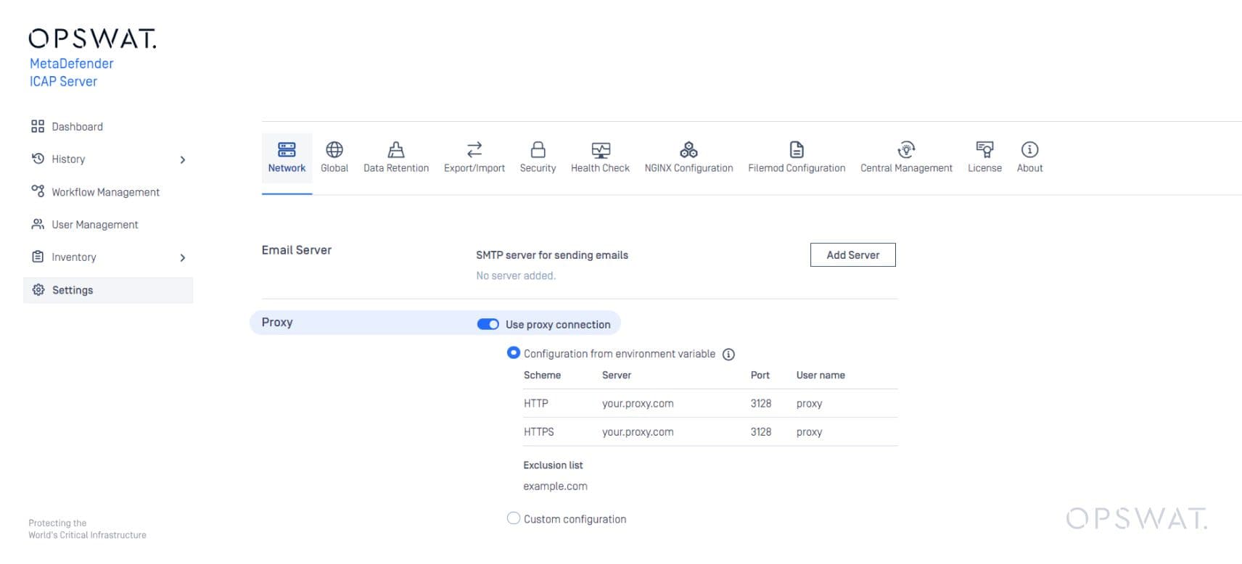Open the Global tab globe icon

(334, 149)
